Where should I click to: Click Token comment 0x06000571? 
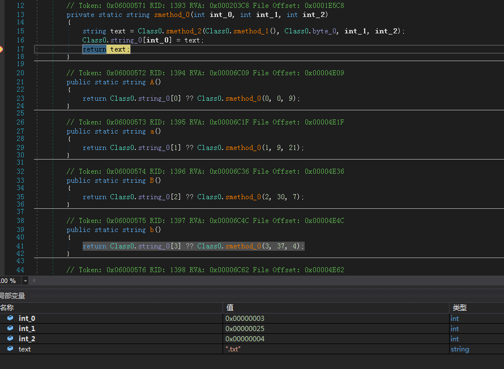(x=205, y=6)
